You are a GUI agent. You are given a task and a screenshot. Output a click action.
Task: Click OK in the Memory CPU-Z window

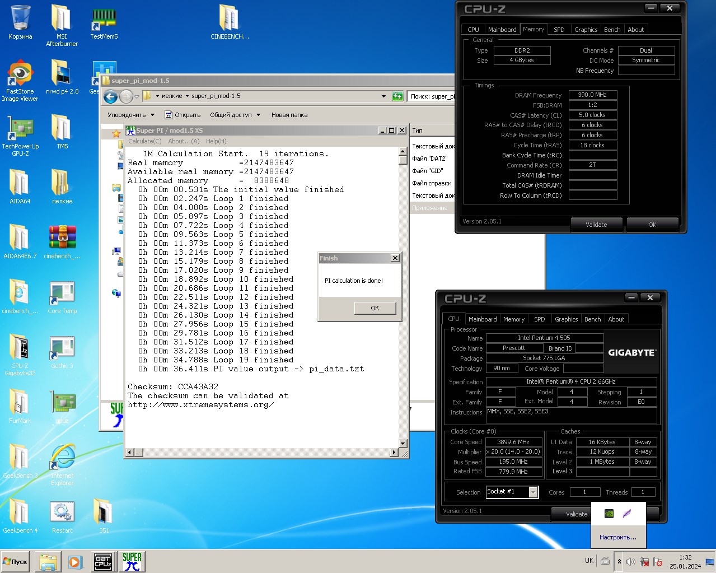652,225
